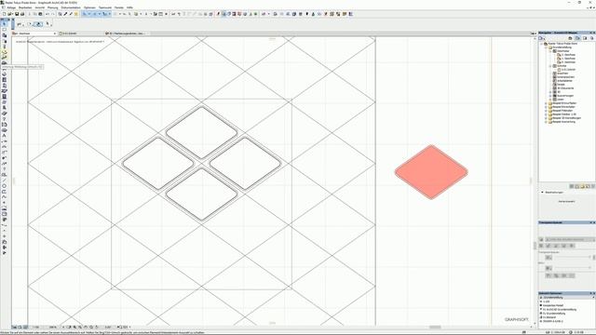Screen dimensions: 596x335
Task: Adjust the upper slider in Trace panel
Action: [x=572, y=257]
